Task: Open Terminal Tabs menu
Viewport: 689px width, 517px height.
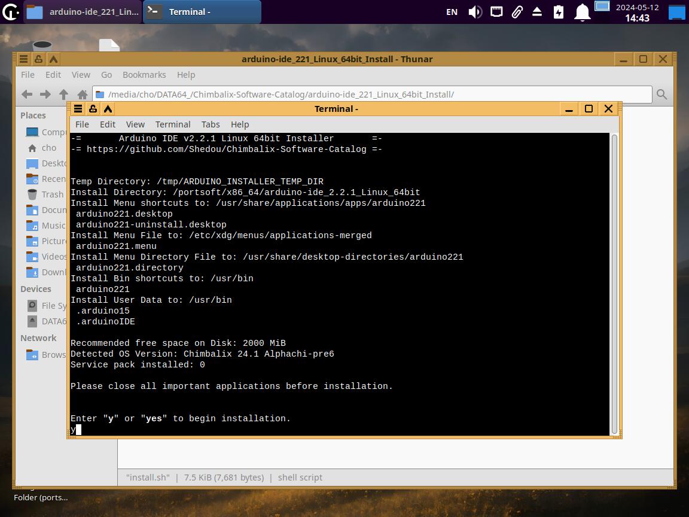Action: (211, 124)
